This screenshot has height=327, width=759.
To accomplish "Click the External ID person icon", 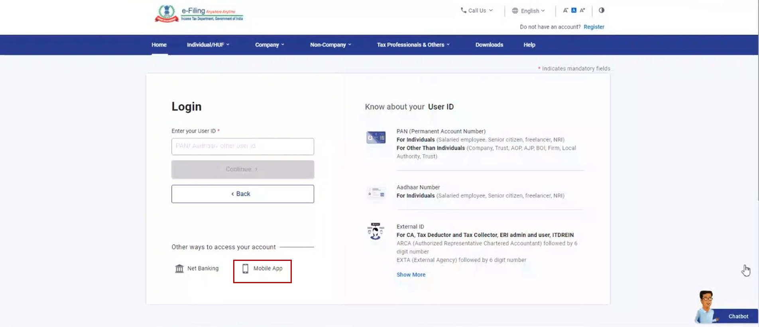I will click(x=376, y=231).
